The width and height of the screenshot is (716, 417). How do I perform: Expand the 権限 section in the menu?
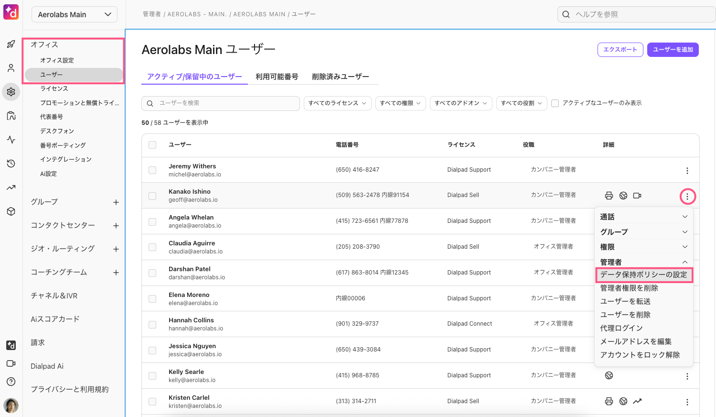pyautogui.click(x=644, y=247)
